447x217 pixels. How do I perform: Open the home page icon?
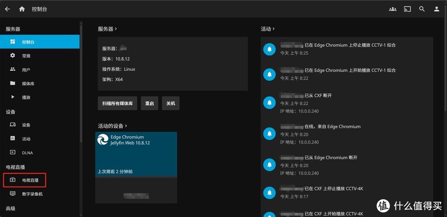coord(22,9)
